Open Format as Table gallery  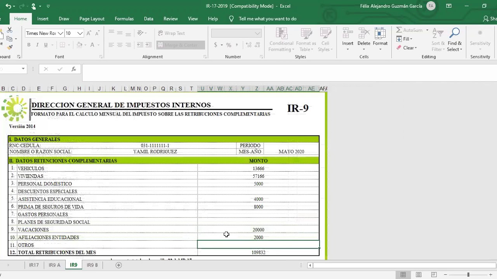point(306,40)
